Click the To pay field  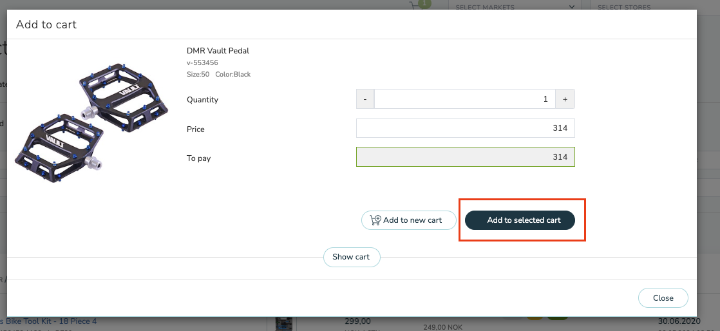click(465, 158)
